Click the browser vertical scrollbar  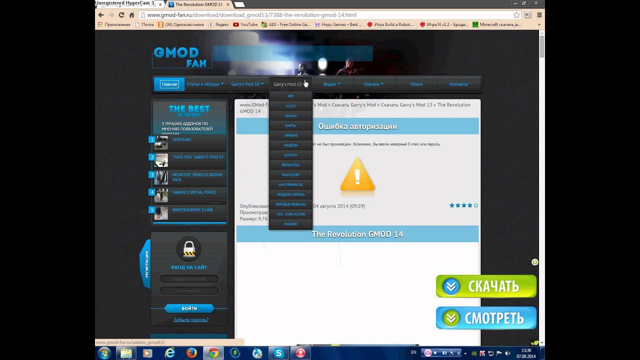[x=542, y=46]
